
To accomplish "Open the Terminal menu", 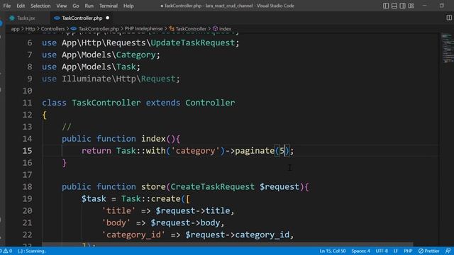I will [109, 6].
